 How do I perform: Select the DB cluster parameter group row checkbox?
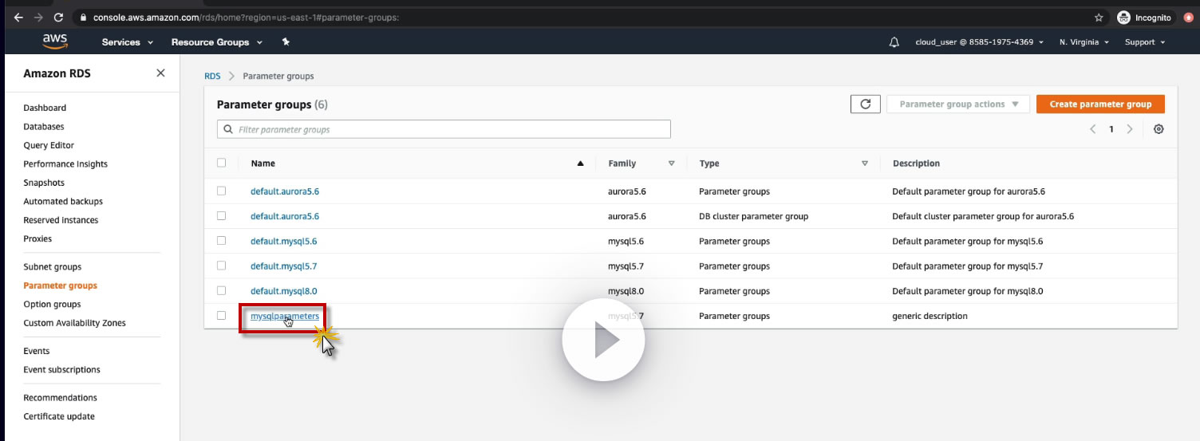coord(222,215)
